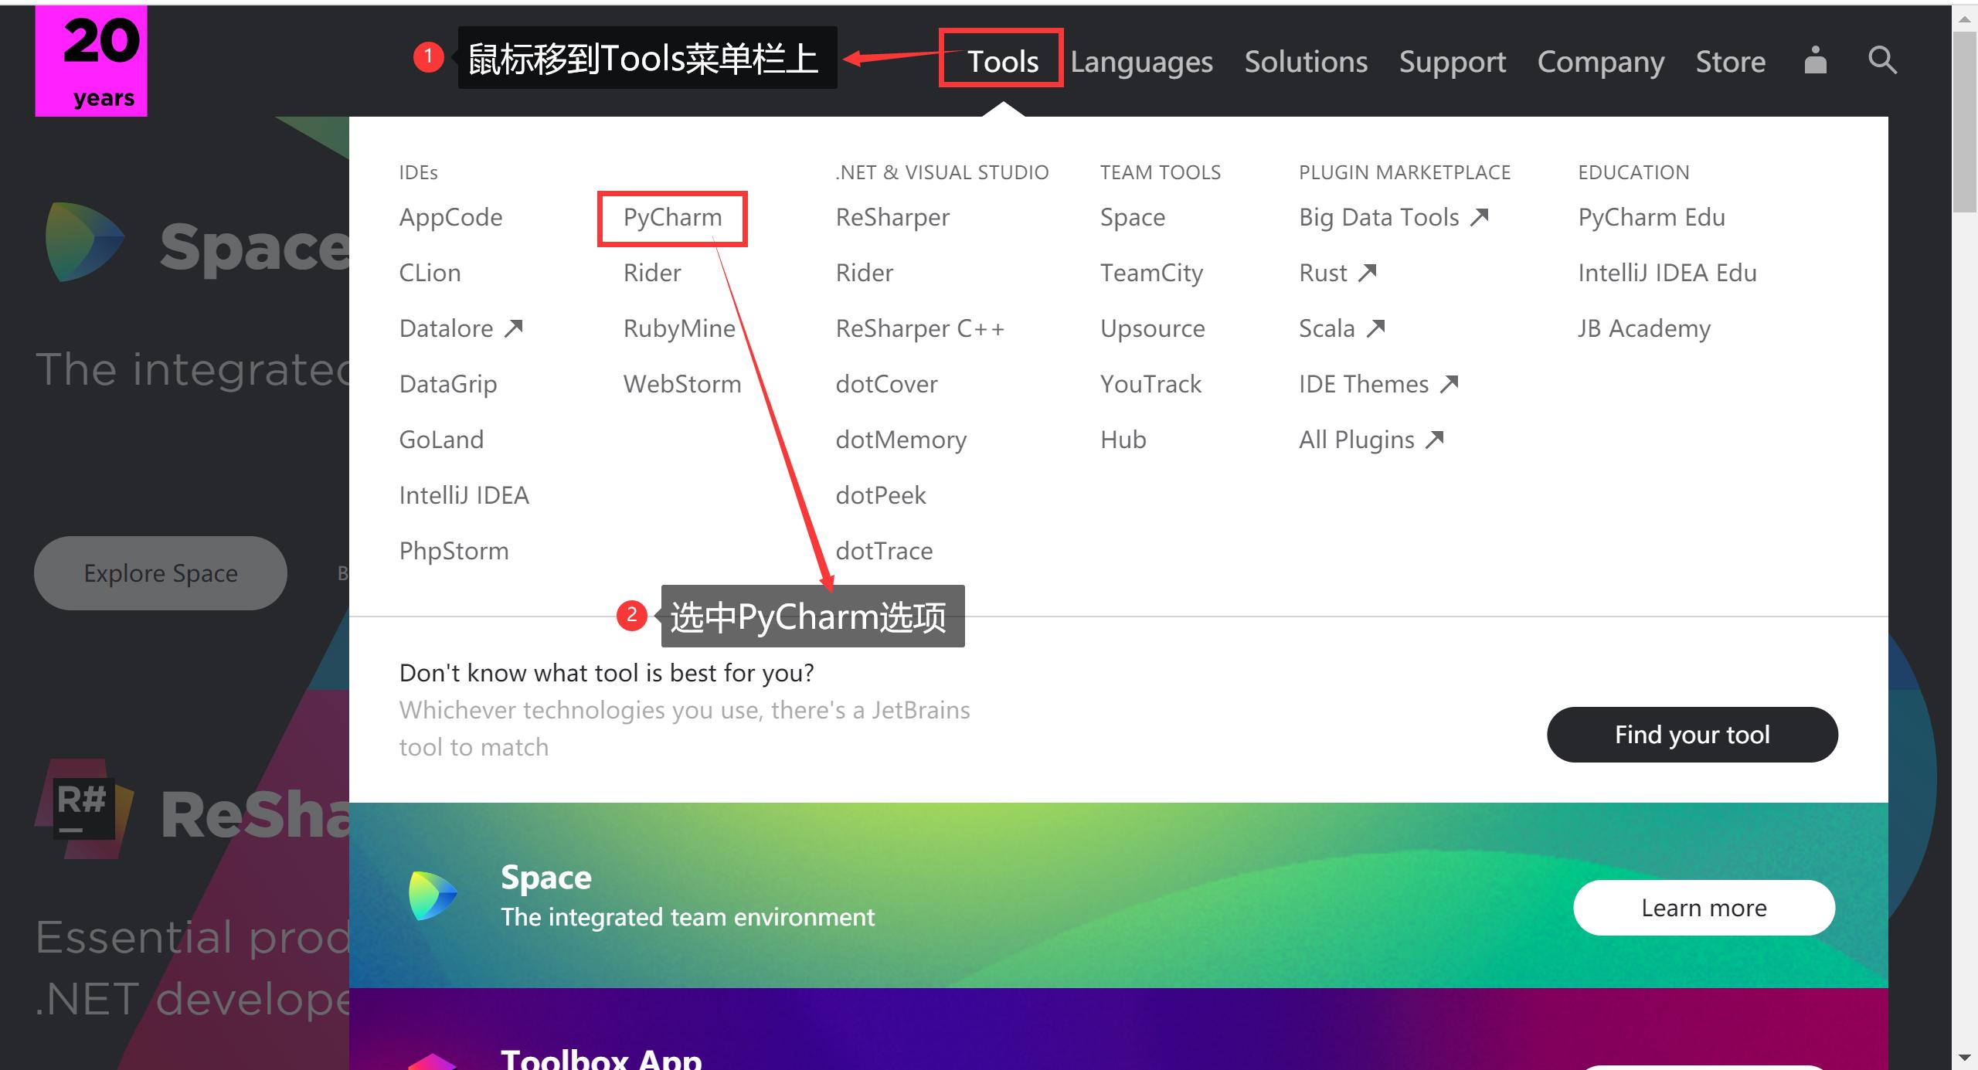
Task: Open GoLand product link
Action: 441,440
